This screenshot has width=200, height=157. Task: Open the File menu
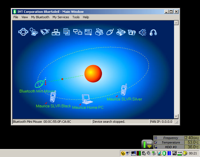(16, 17)
